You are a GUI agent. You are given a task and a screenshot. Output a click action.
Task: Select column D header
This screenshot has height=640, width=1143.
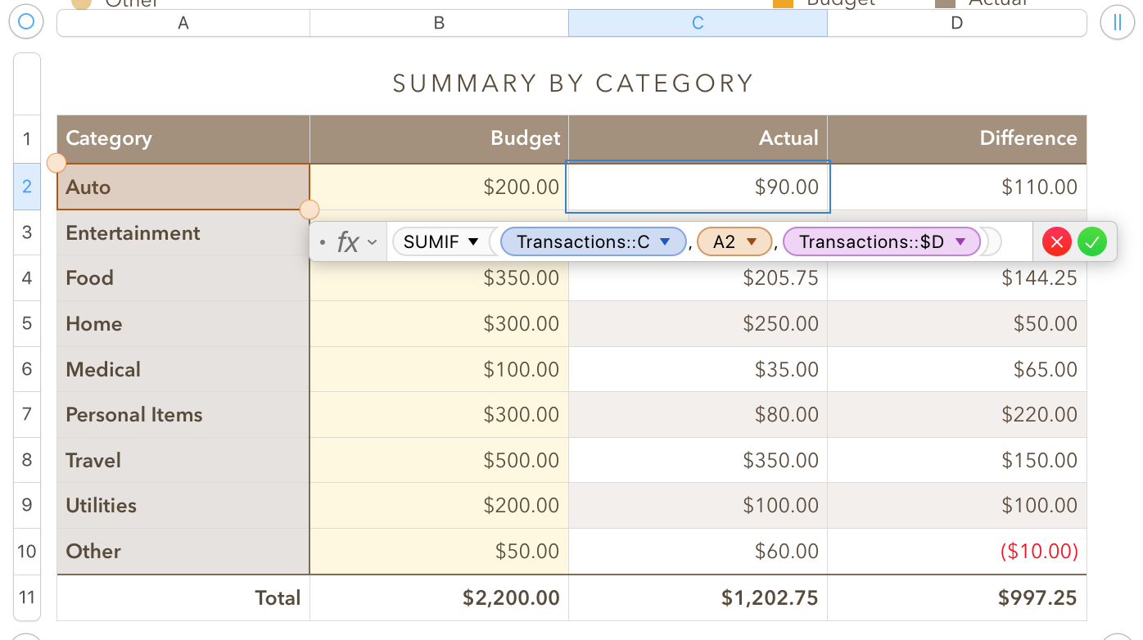[956, 23]
